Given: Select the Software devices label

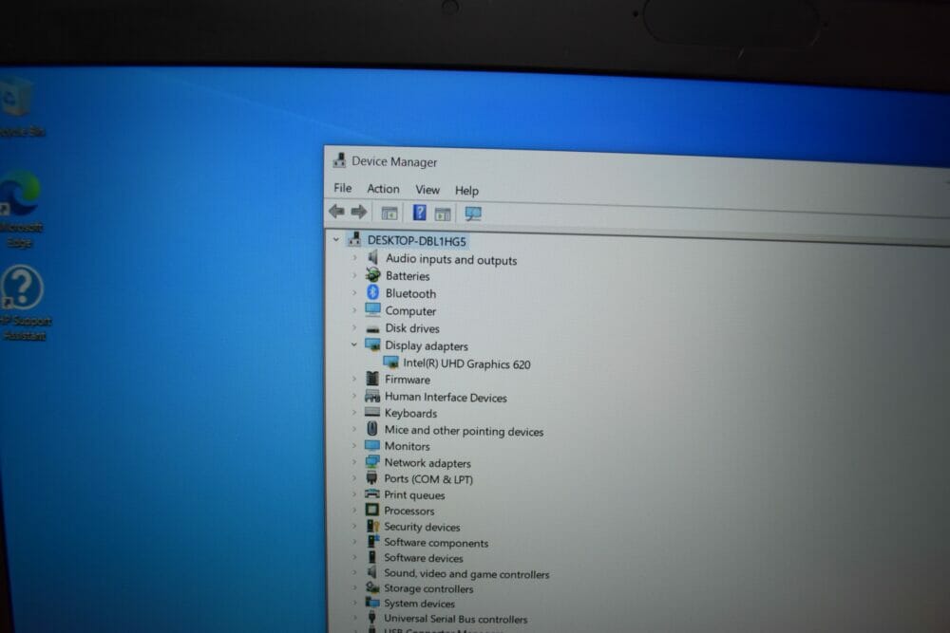Looking at the screenshot, I should pos(423,558).
